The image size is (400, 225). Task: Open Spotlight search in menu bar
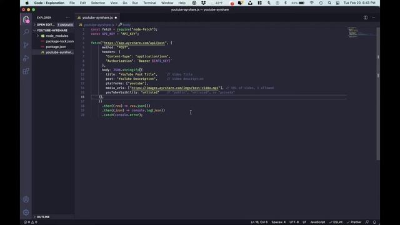pyautogui.click(x=329, y=2)
